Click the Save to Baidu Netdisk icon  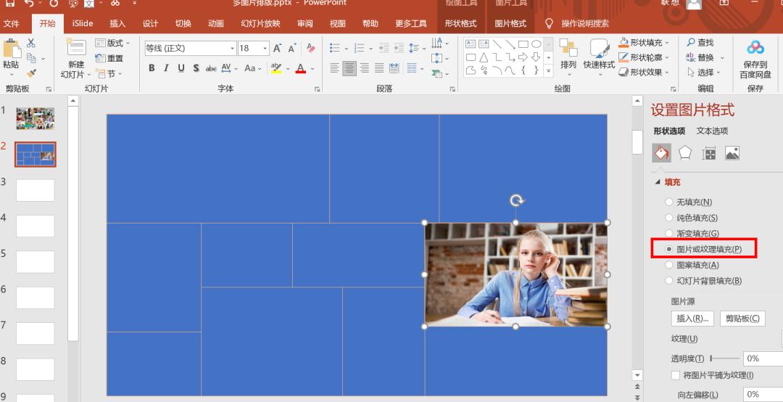[x=755, y=49]
